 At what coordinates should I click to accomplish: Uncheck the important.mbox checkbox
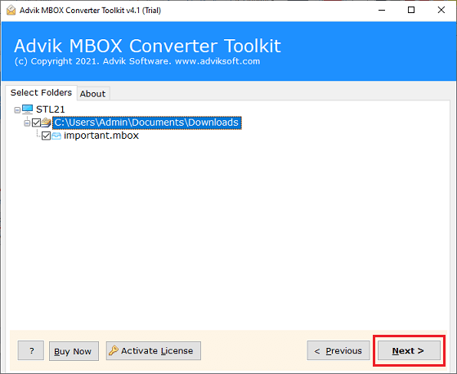(46, 136)
